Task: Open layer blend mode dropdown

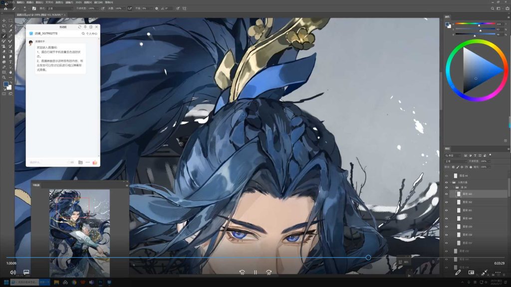Action: point(456,161)
